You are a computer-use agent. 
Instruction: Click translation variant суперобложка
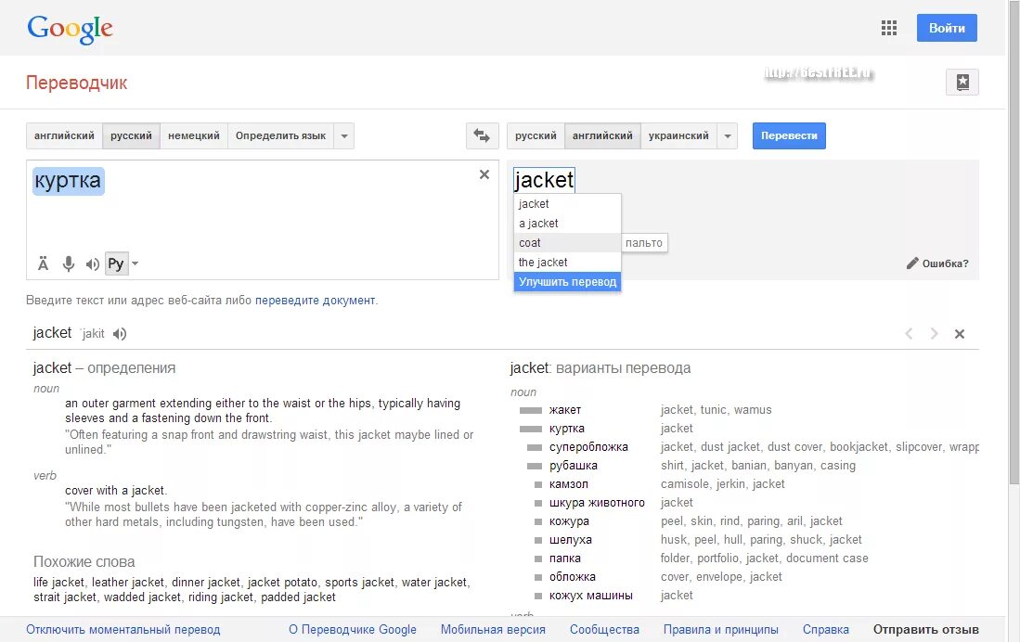[588, 447]
